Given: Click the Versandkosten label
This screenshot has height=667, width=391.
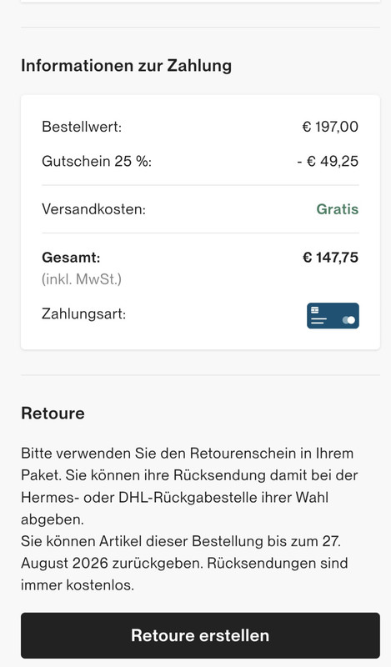Looking at the screenshot, I should (93, 209).
